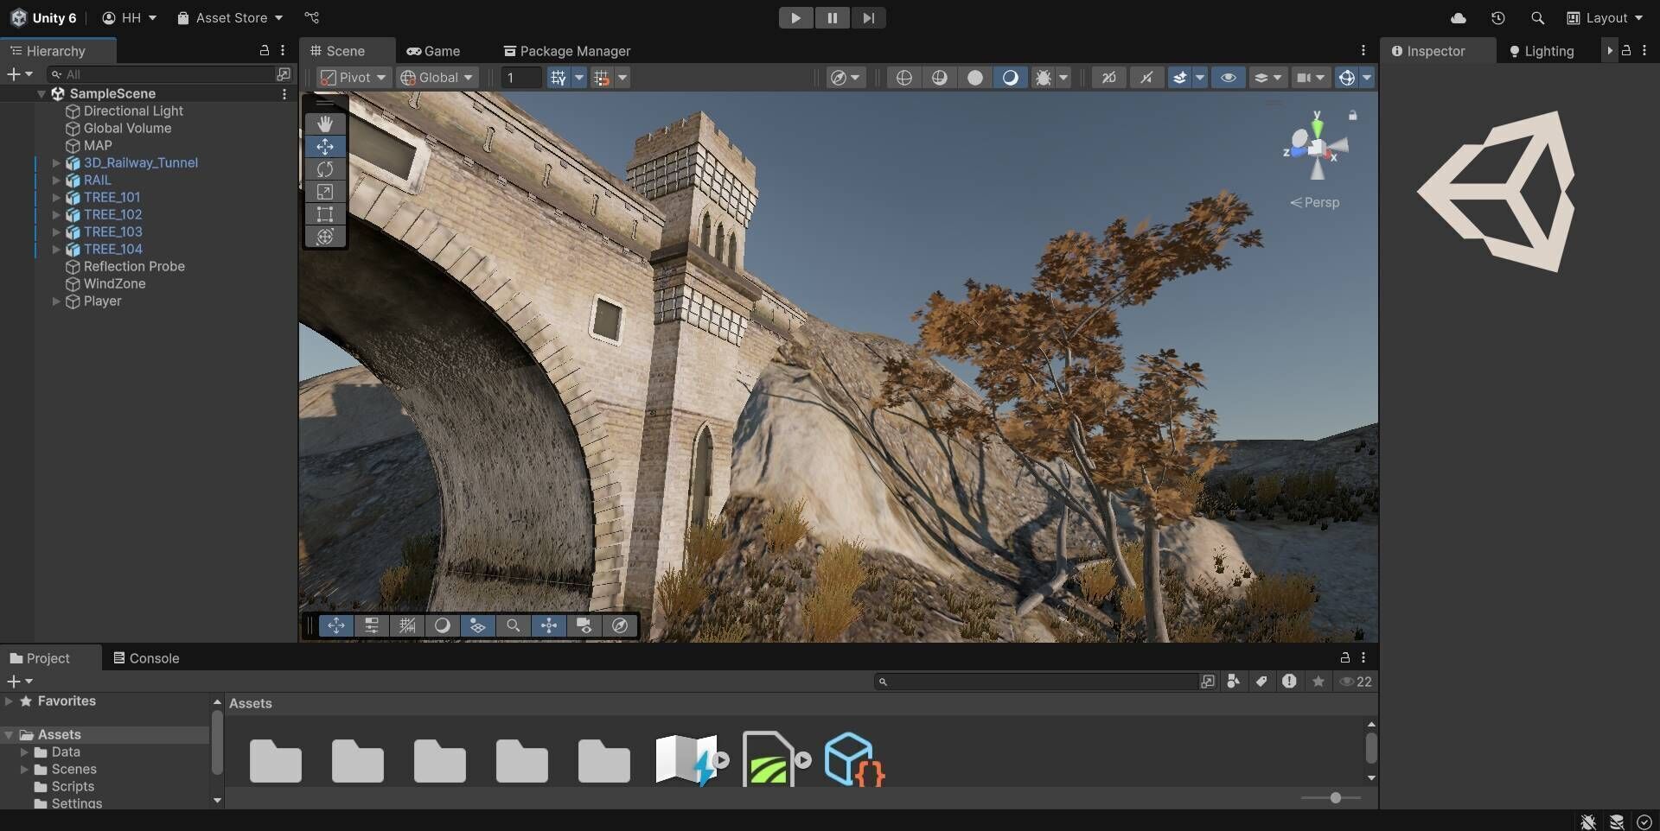Open Unity version control icon
Screen dimensions: 1660x831
pos(312,17)
